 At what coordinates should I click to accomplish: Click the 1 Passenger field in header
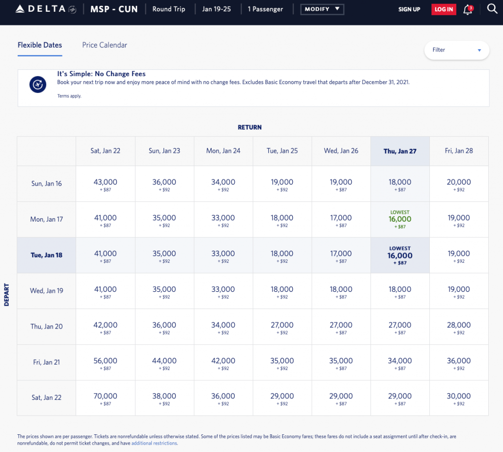(266, 9)
